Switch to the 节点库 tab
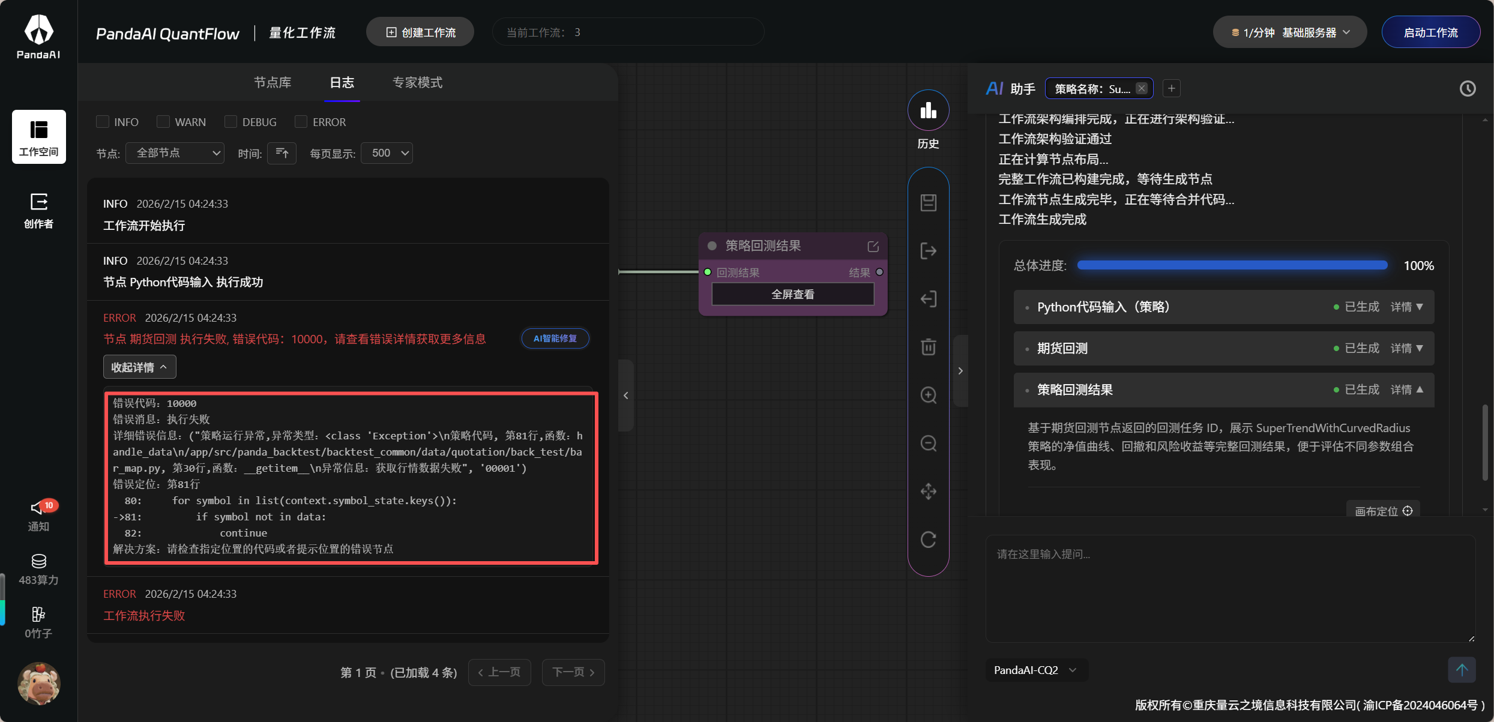The width and height of the screenshot is (1494, 722). click(273, 82)
